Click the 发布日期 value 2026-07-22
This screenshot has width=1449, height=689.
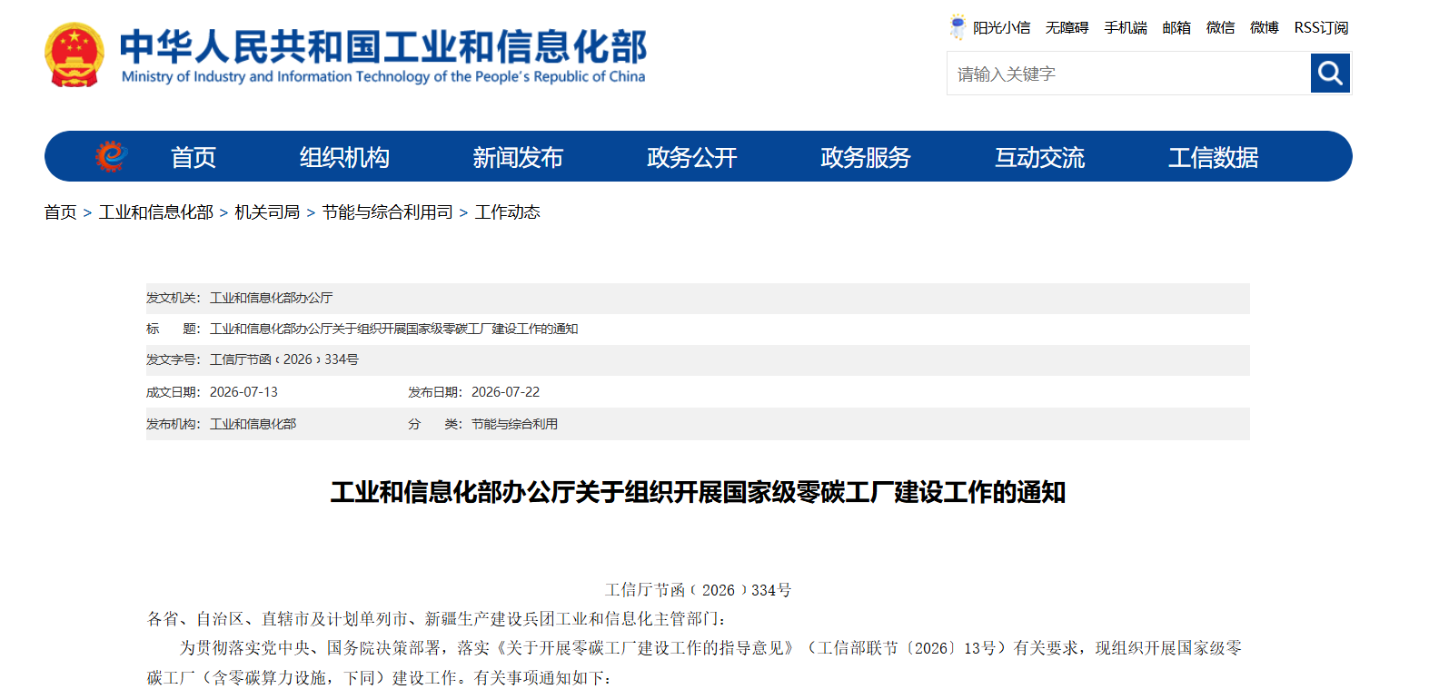(x=505, y=392)
